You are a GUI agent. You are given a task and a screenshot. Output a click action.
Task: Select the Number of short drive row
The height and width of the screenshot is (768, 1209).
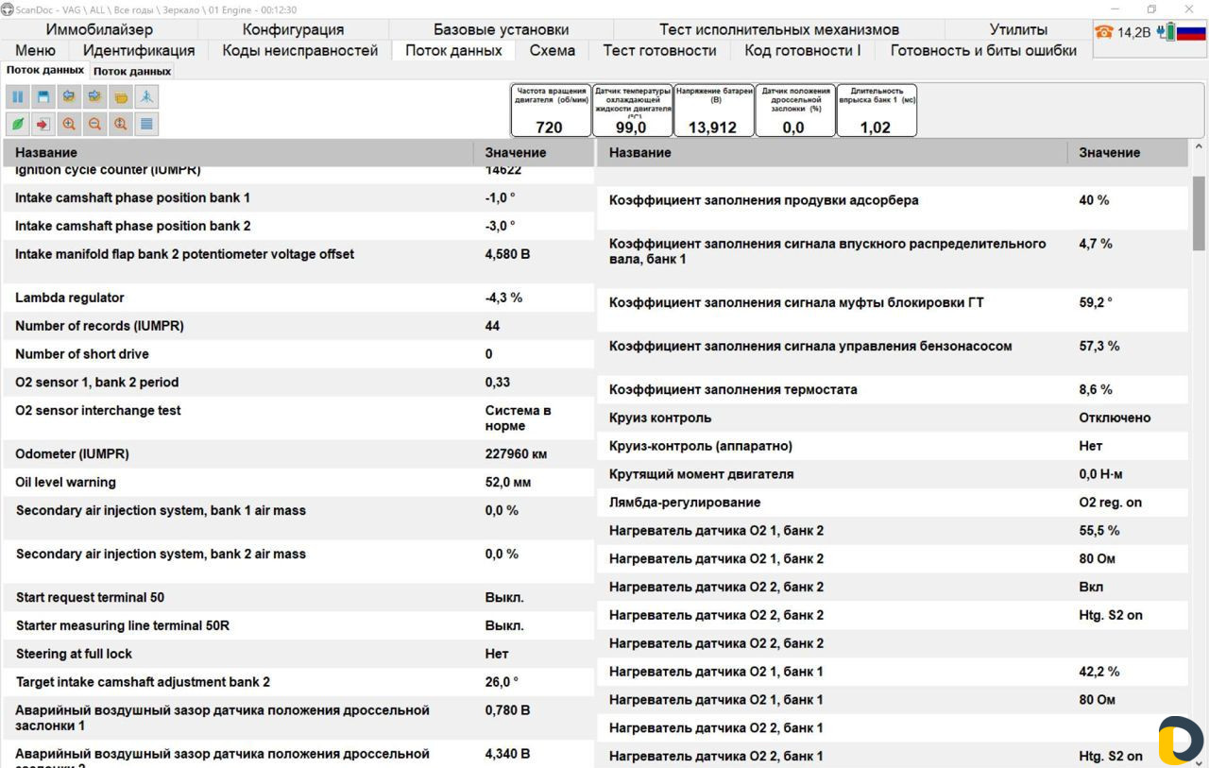(298, 354)
